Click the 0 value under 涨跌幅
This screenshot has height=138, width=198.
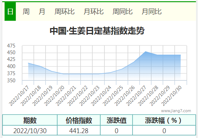pos(164,131)
